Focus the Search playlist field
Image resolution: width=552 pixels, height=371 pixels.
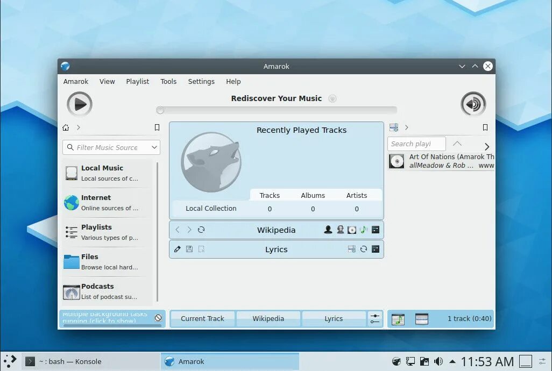click(416, 144)
